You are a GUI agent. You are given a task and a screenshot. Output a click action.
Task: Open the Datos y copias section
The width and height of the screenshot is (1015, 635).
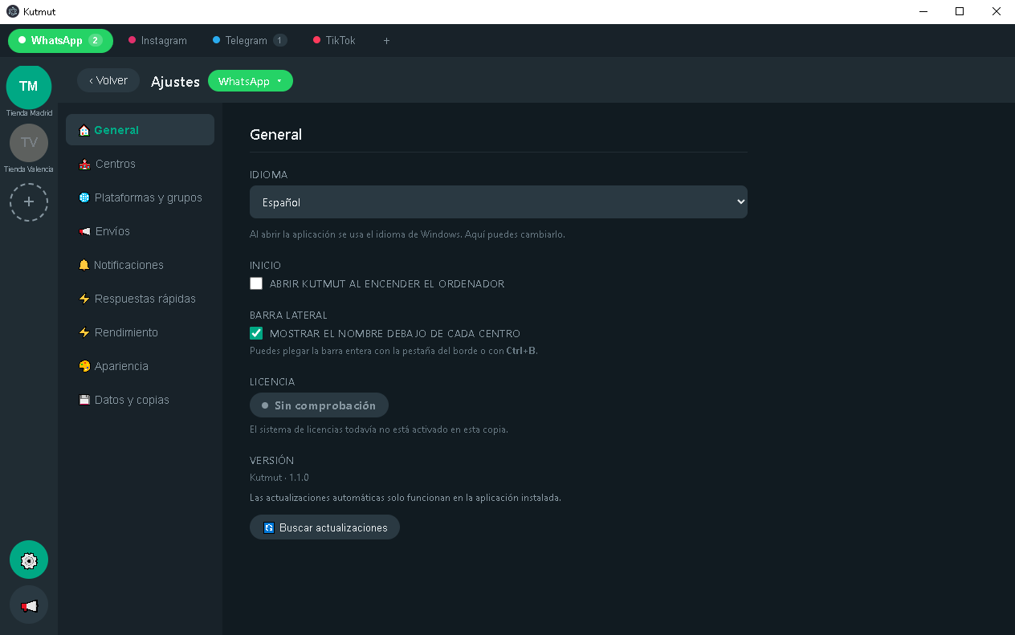click(x=140, y=400)
